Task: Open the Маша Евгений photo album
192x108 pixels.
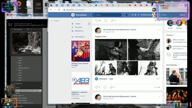Action: (177, 95)
